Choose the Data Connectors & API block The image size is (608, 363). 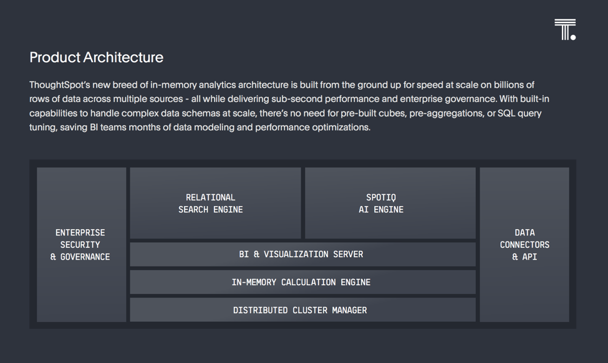click(x=524, y=245)
